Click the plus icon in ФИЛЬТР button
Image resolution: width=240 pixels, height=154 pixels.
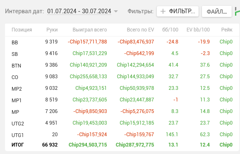coord(163,11)
